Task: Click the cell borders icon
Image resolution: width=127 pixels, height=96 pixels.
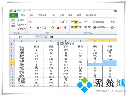Action: [x=45, y=28]
